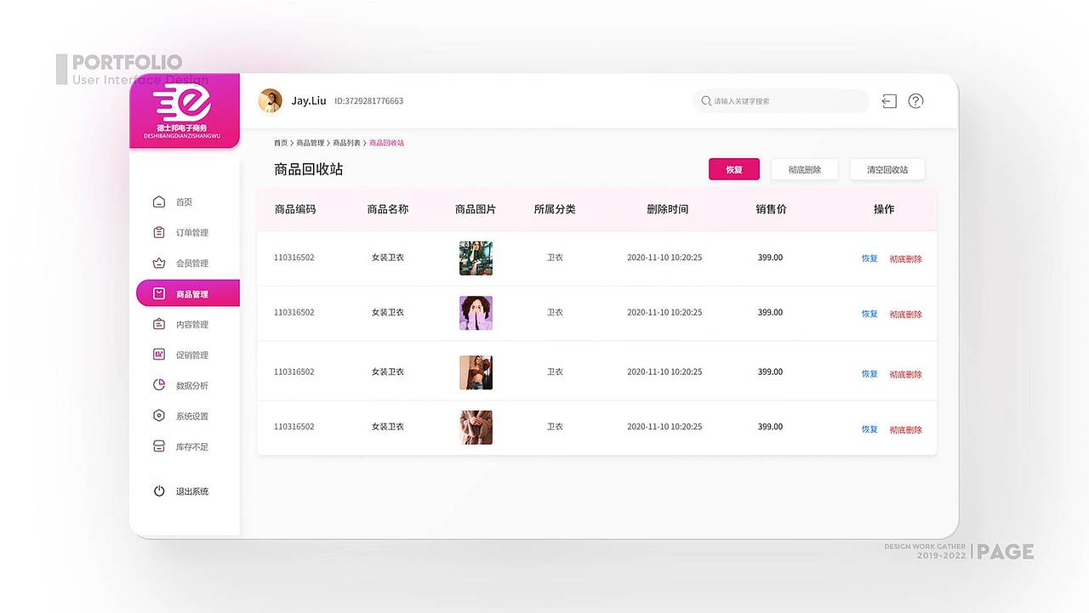Click the pink 德士邦 company logo
This screenshot has width=1089, height=613.
coord(184,111)
